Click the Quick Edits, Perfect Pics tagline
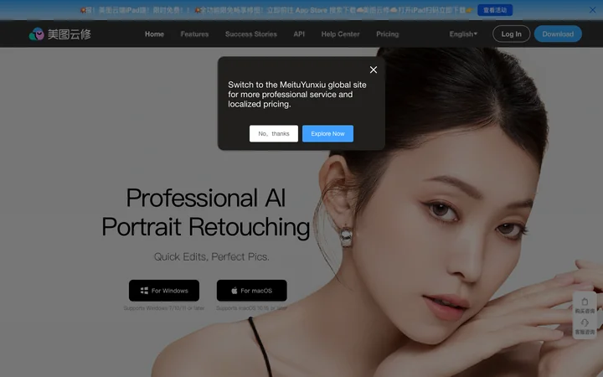 [x=212, y=256]
